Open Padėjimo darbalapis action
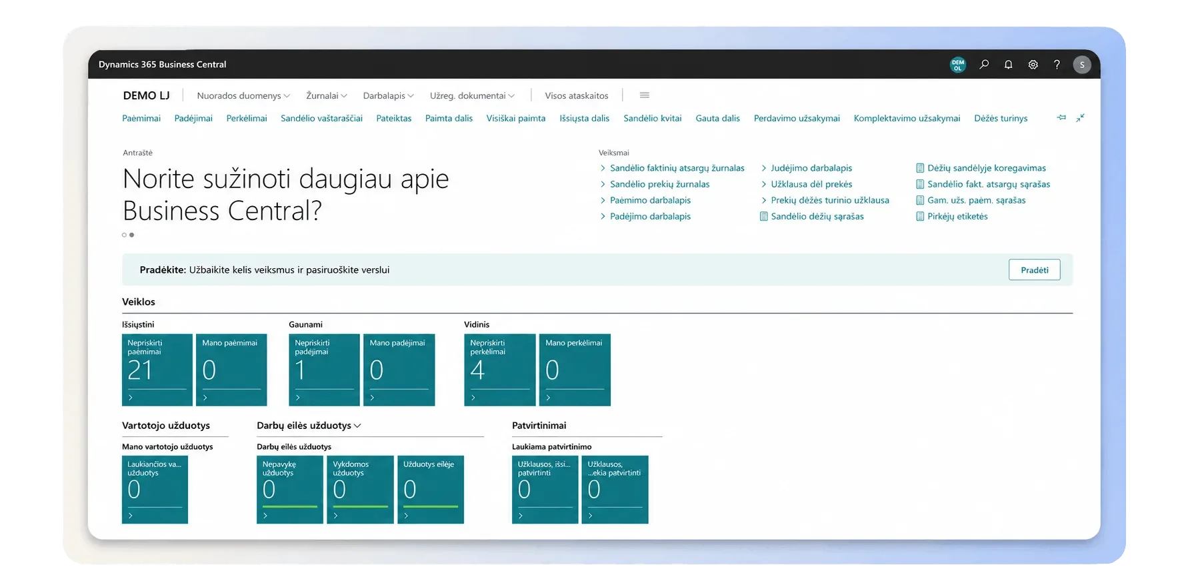The height and width of the screenshot is (587, 1192). click(x=645, y=216)
